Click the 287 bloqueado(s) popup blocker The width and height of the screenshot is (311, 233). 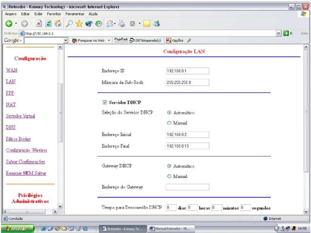tap(145, 41)
